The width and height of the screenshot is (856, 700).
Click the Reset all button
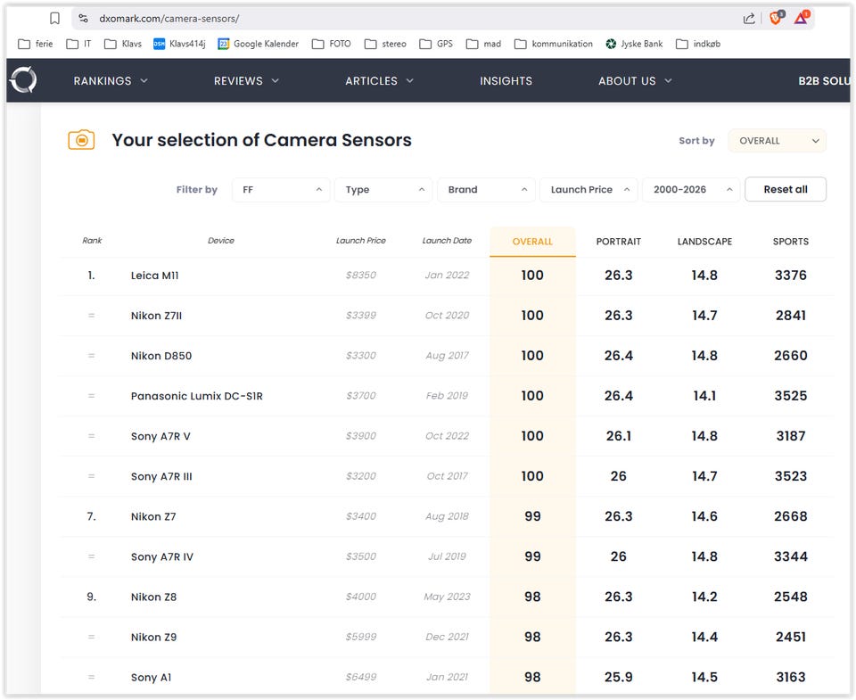click(785, 190)
